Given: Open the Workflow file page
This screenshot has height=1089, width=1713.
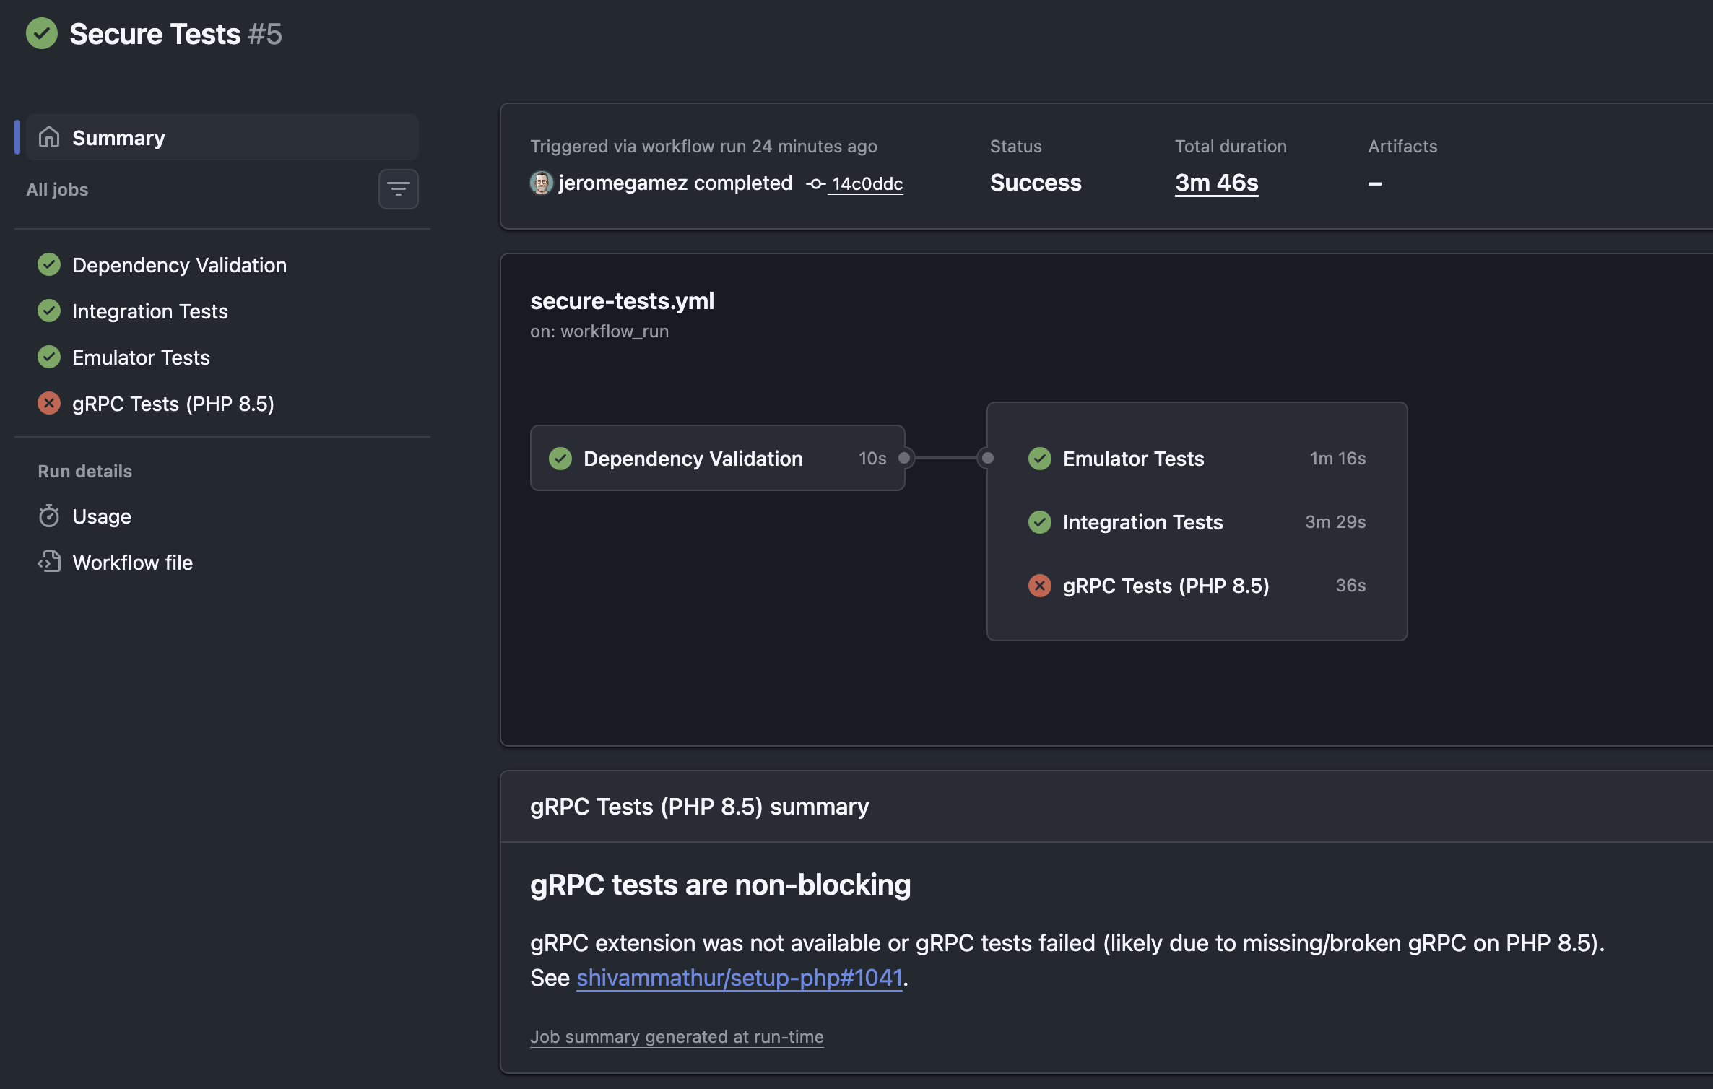Looking at the screenshot, I should coord(133,563).
